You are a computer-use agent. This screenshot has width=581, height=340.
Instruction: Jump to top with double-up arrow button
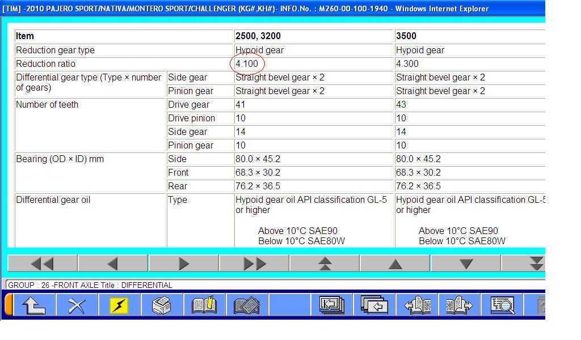325,263
